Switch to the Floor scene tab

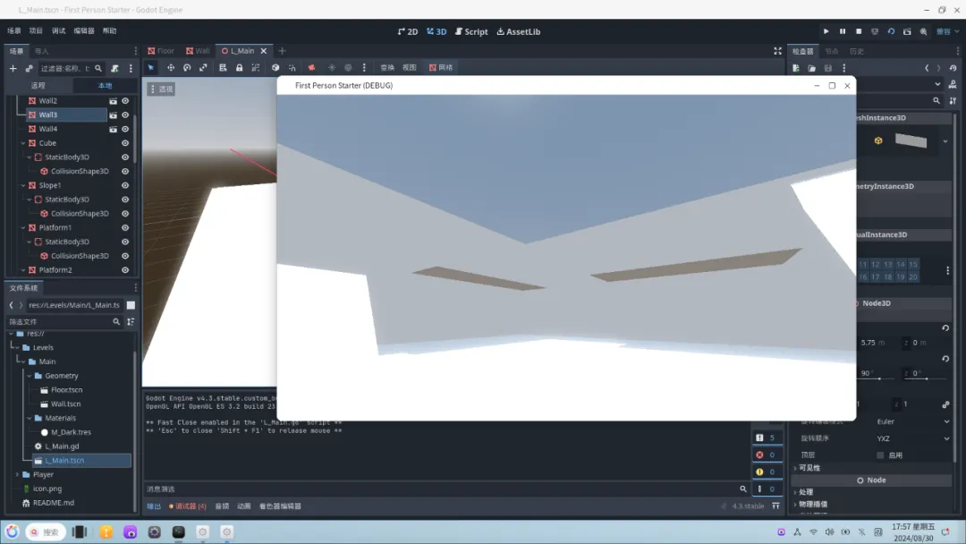click(x=161, y=51)
